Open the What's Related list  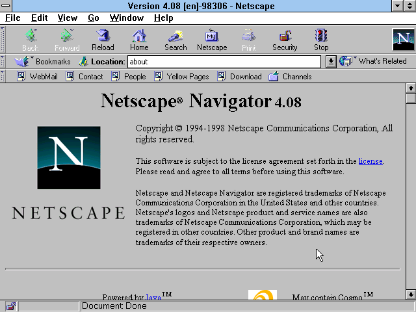(x=375, y=62)
